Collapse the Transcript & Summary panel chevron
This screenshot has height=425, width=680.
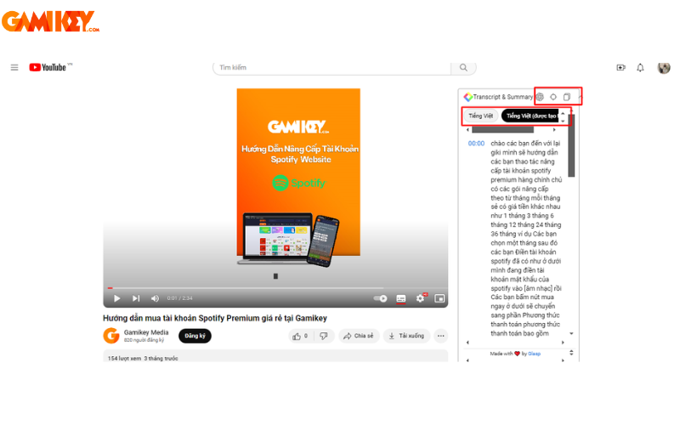[581, 97]
